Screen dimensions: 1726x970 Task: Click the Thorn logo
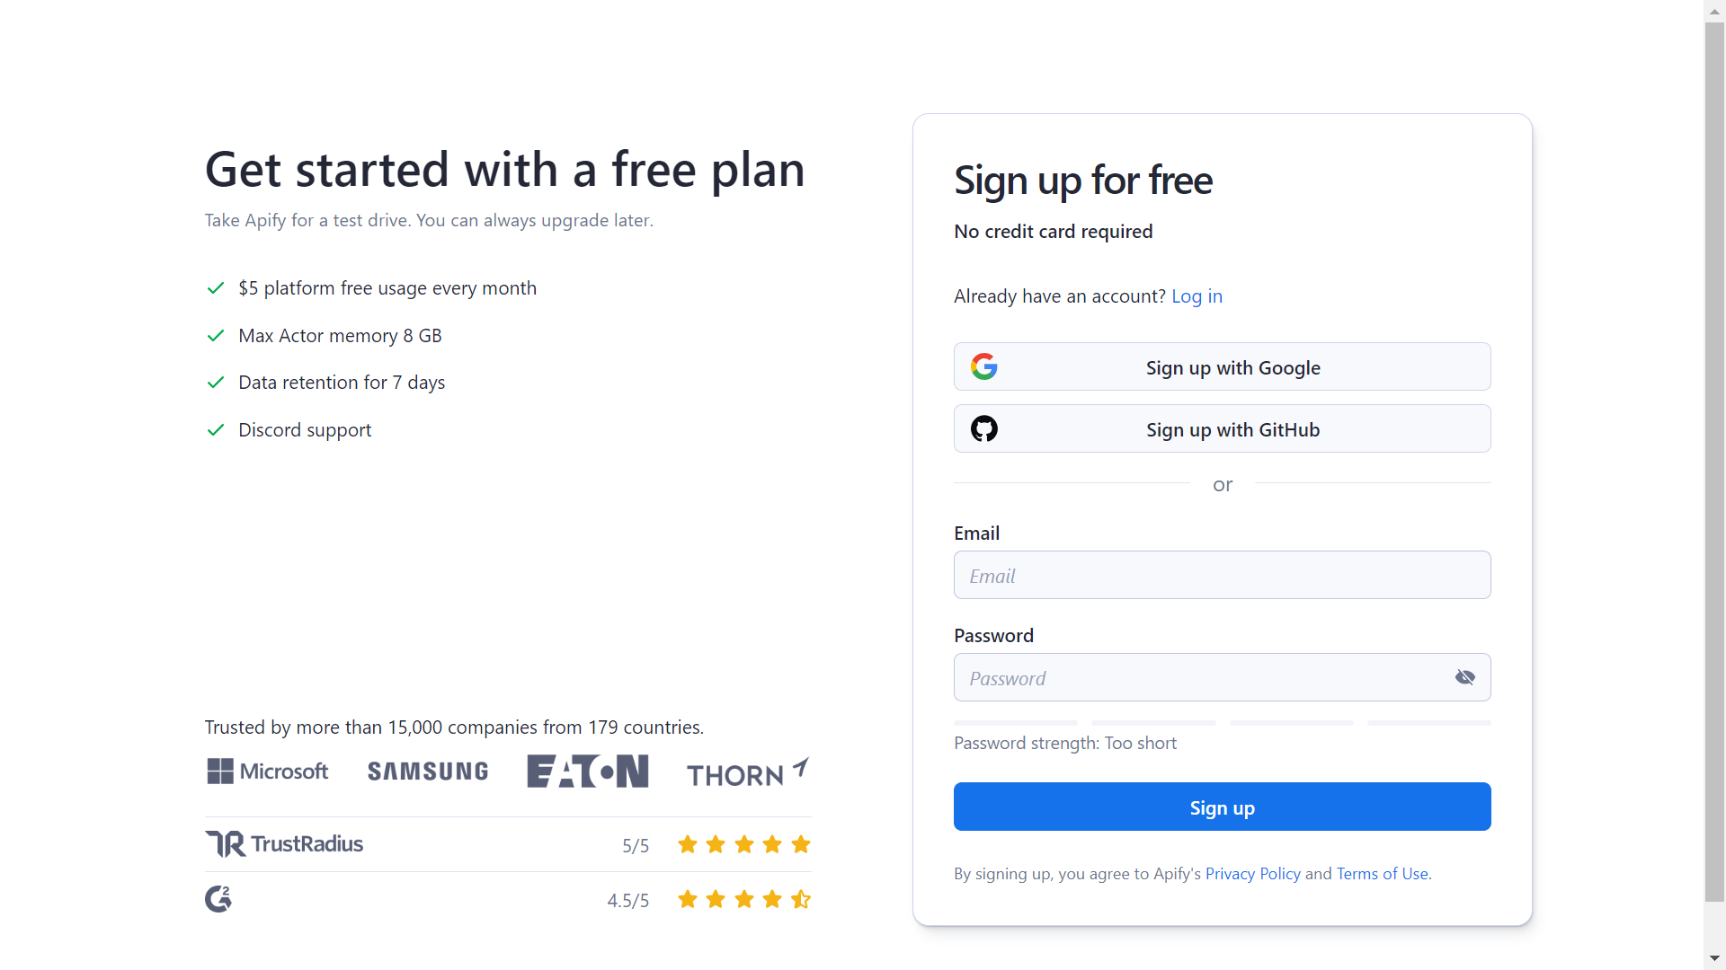pyautogui.click(x=748, y=772)
